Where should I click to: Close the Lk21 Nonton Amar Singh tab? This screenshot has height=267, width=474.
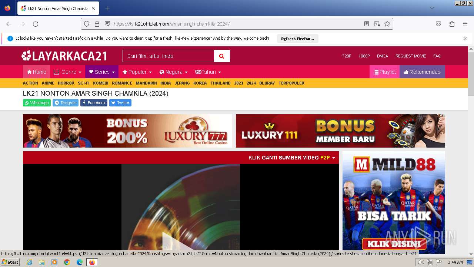pyautogui.click(x=93, y=8)
